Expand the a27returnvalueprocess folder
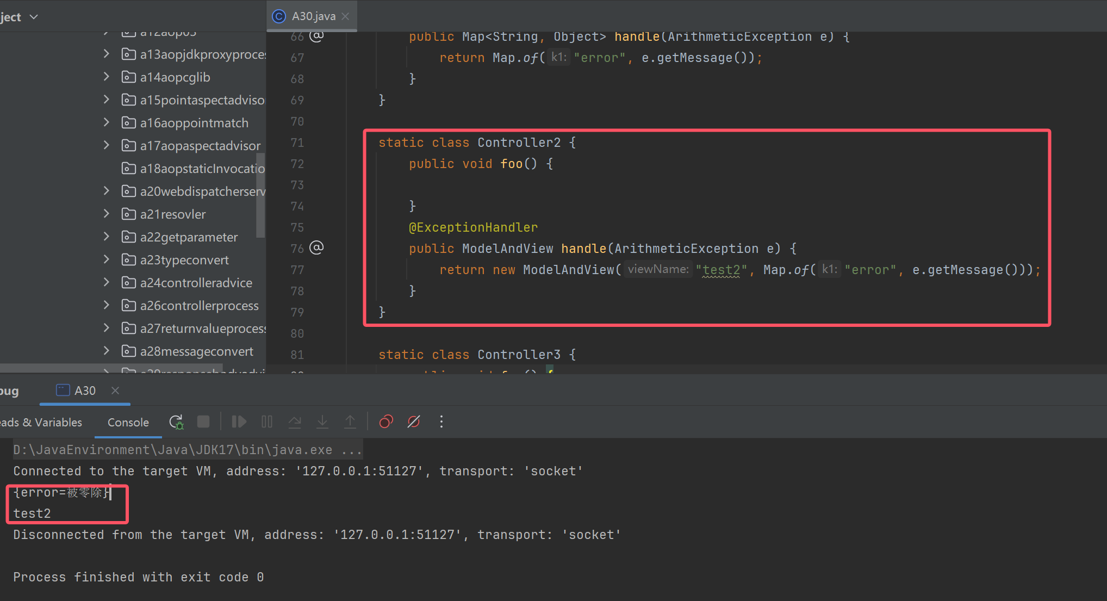Viewport: 1107px width, 601px height. tap(107, 328)
